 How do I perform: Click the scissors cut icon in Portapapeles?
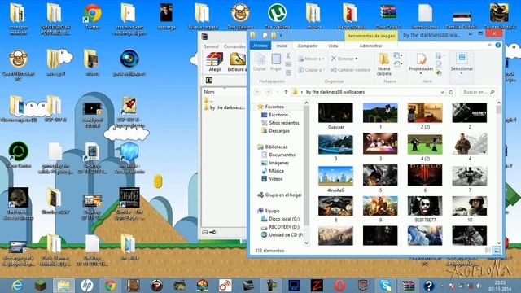point(288,55)
